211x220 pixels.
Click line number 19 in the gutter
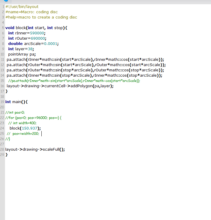[x=2, y=102]
